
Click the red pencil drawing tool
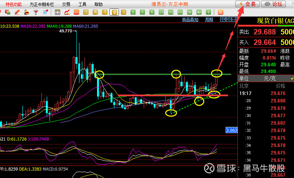[17, 12]
